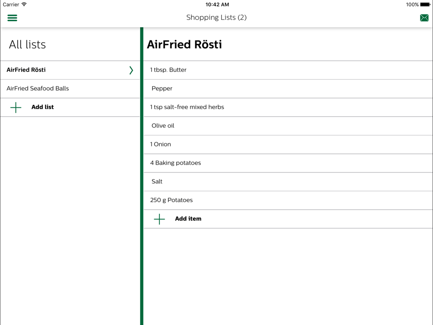This screenshot has height=325, width=433.
Task: Tap the 1 Onion entry
Action: pos(288,145)
